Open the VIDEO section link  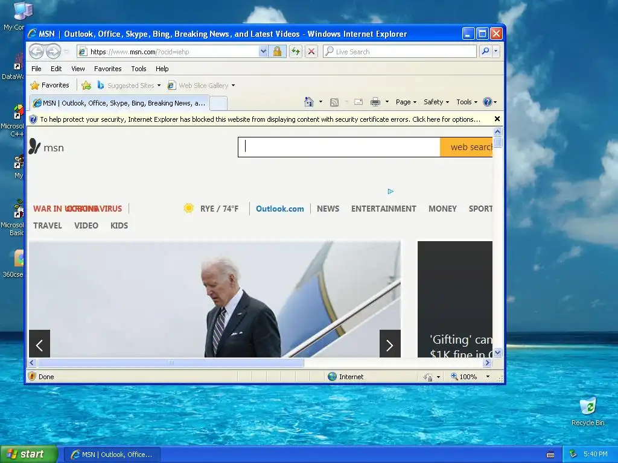86,225
